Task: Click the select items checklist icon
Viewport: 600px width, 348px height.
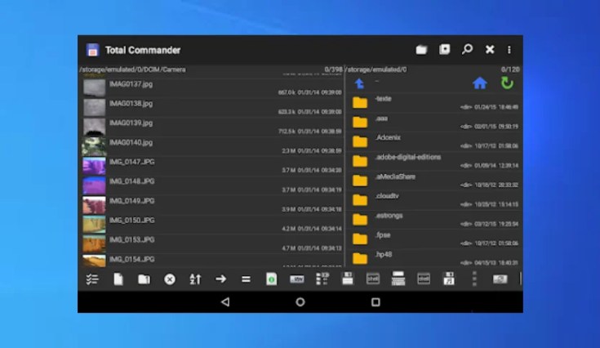Action: [92, 279]
